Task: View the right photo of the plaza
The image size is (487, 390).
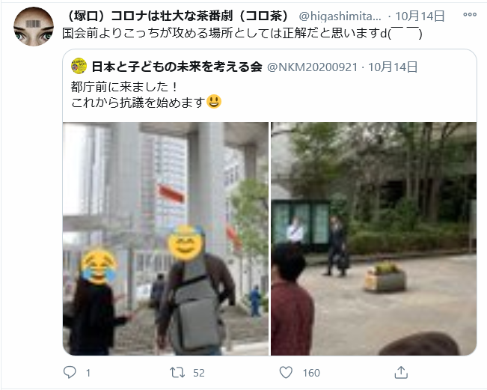Action: [373, 239]
